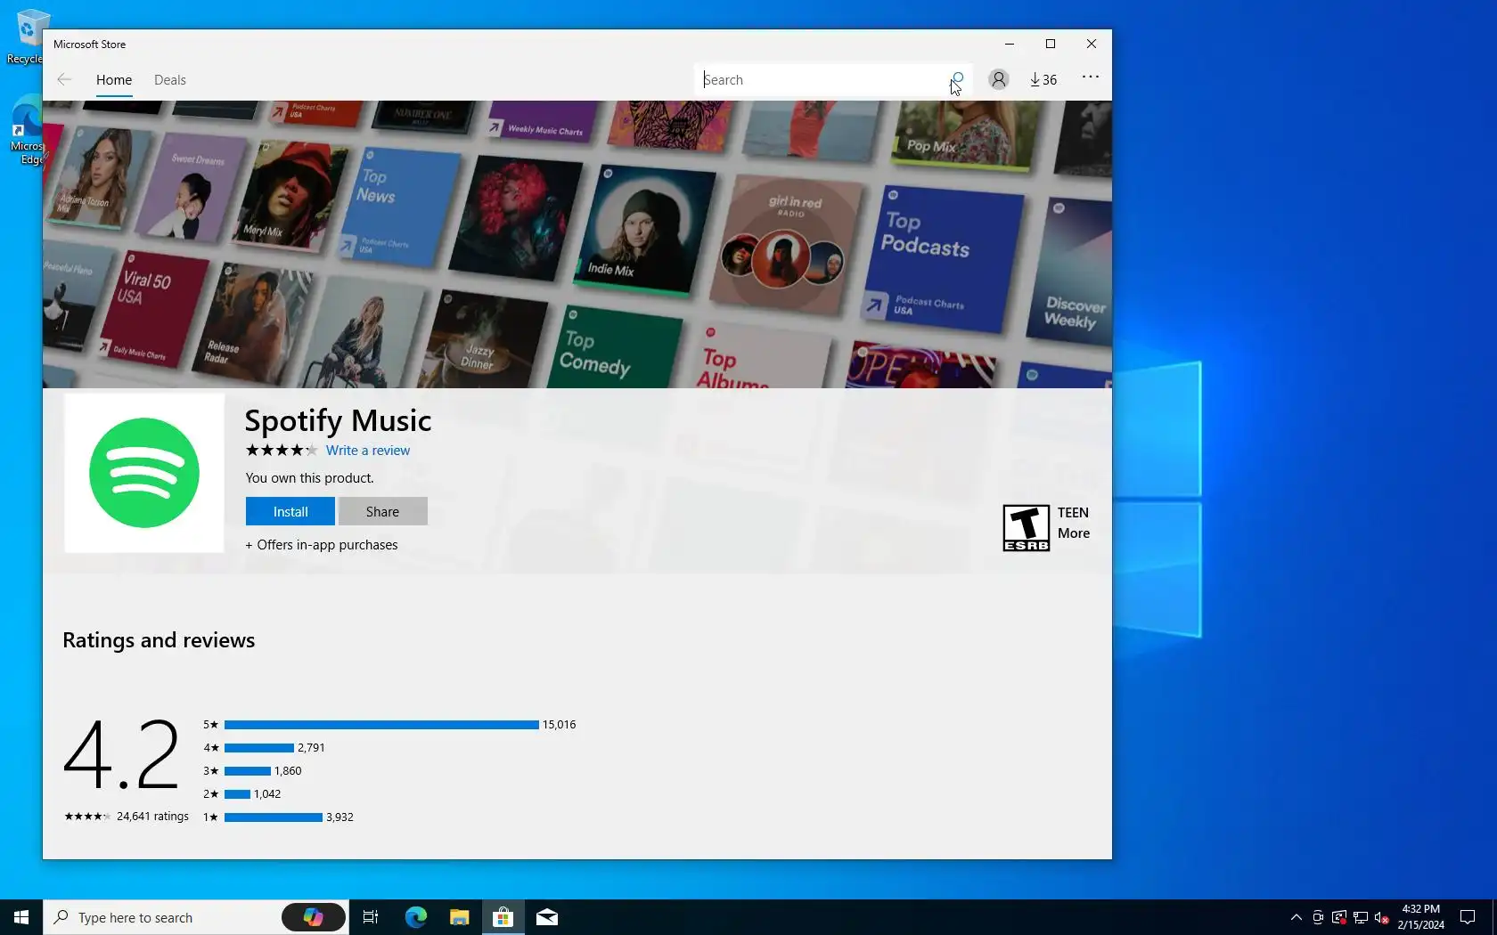Minimize the Microsoft Store window

[x=1010, y=44]
